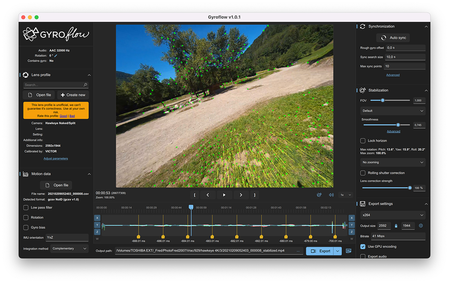Click the Export button
Screen dimensions: 449x283
point(320,251)
